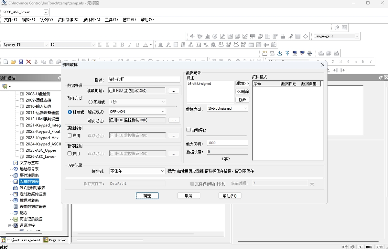
Task: Enable the 清除控制 启用 checkbox
Action: (70, 136)
